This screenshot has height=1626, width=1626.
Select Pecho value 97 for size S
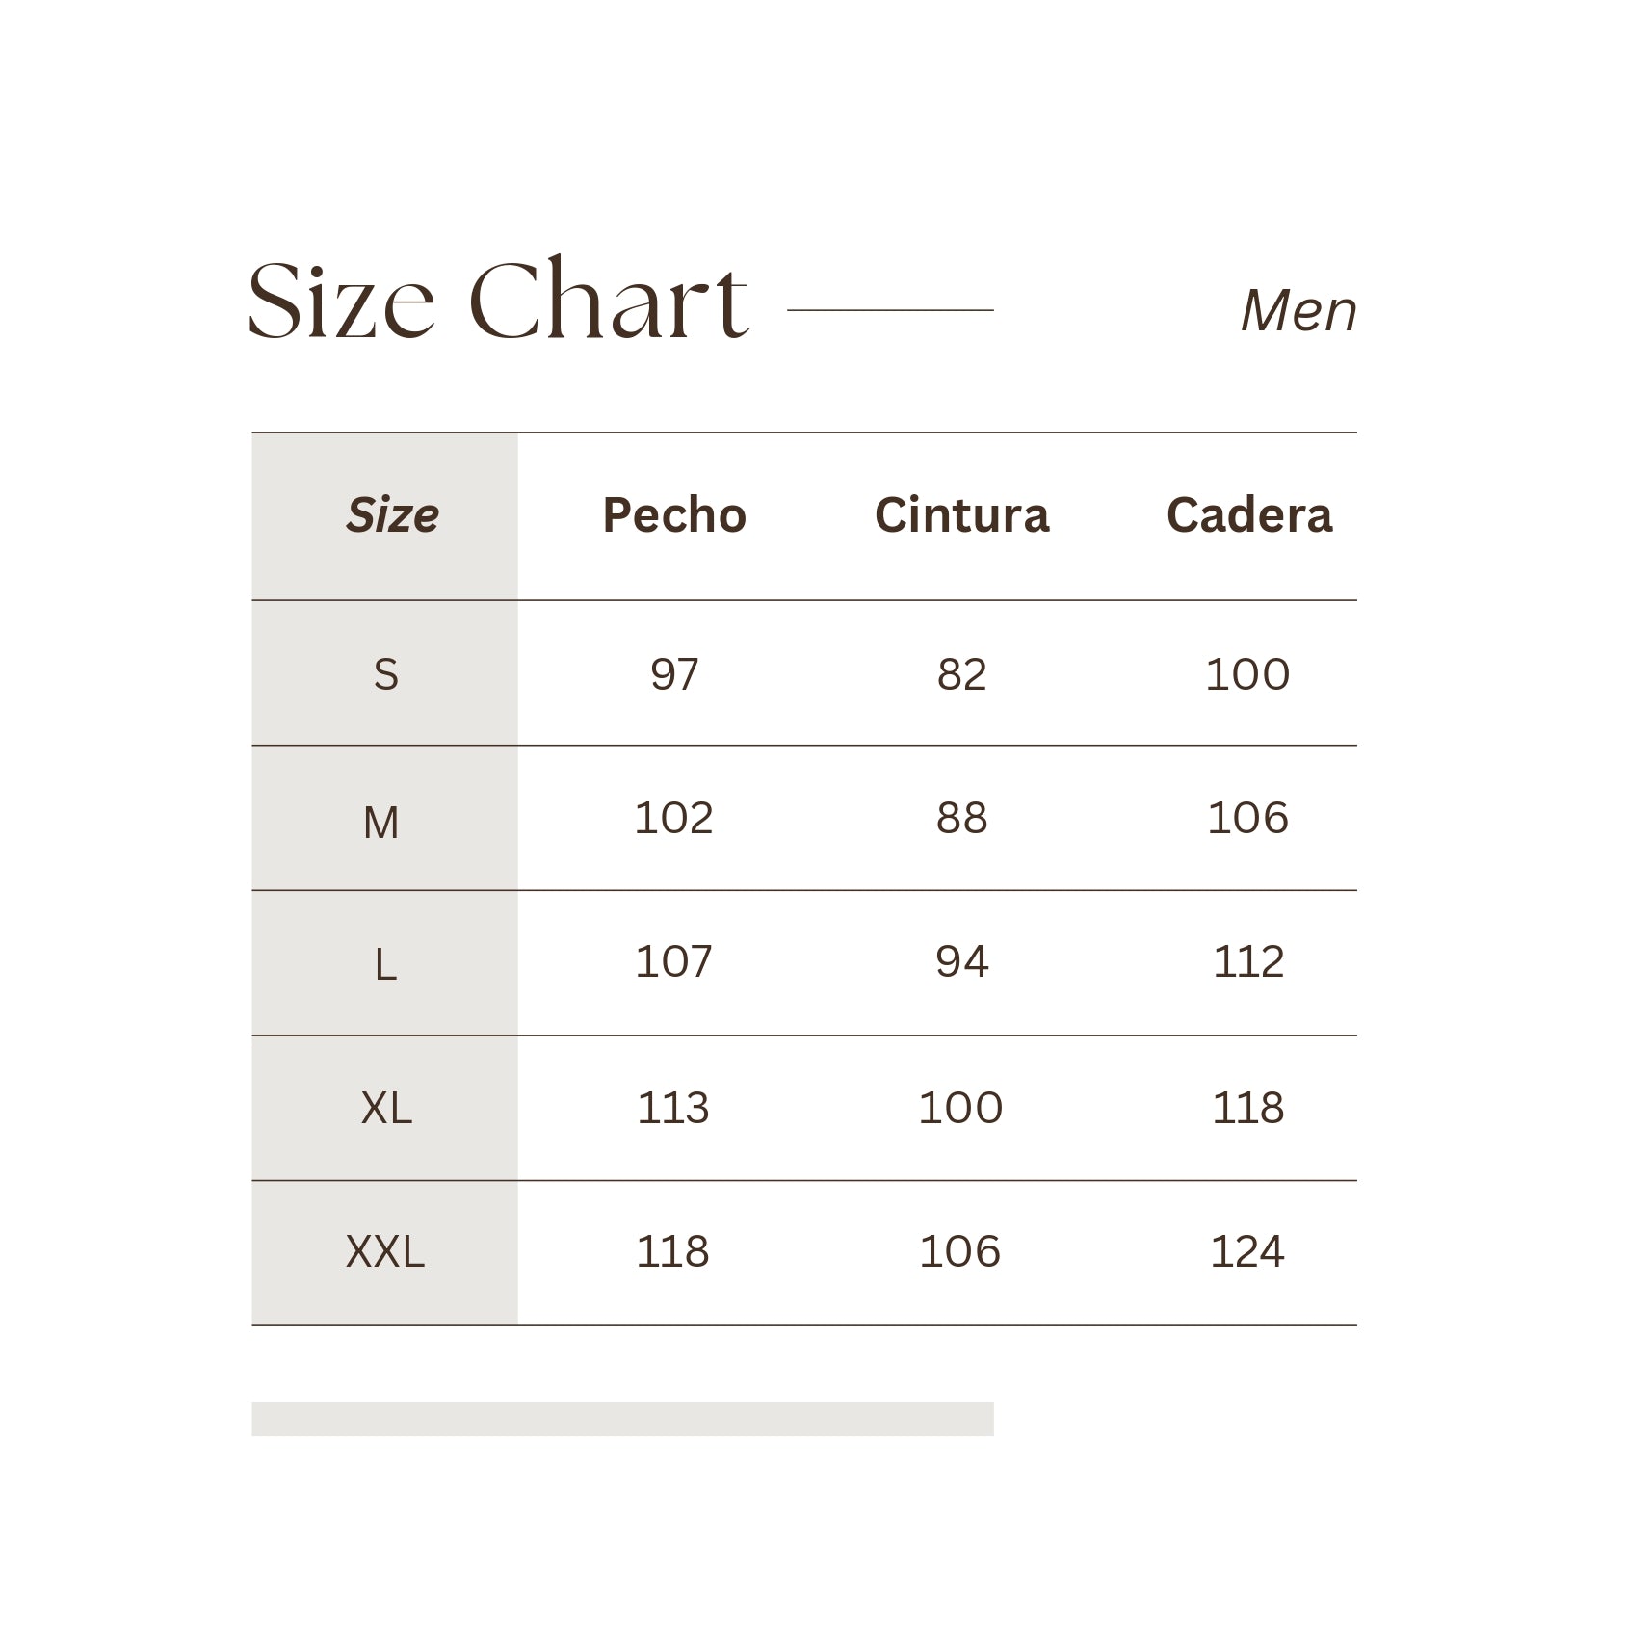coord(674,674)
